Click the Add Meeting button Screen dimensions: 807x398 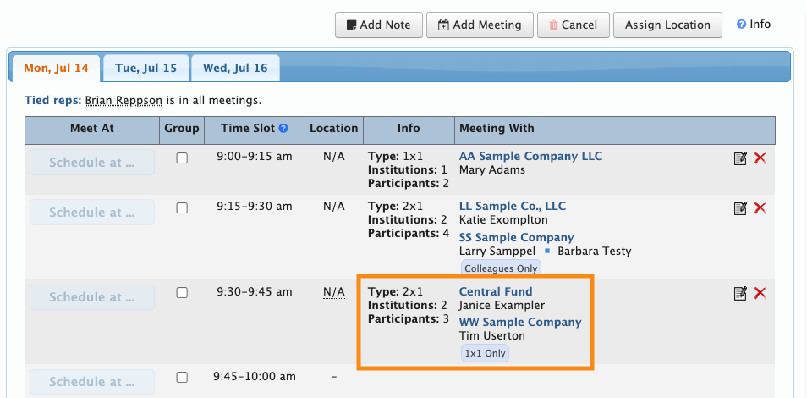(480, 25)
